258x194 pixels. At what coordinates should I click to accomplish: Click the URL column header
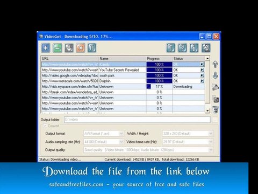point(70,59)
